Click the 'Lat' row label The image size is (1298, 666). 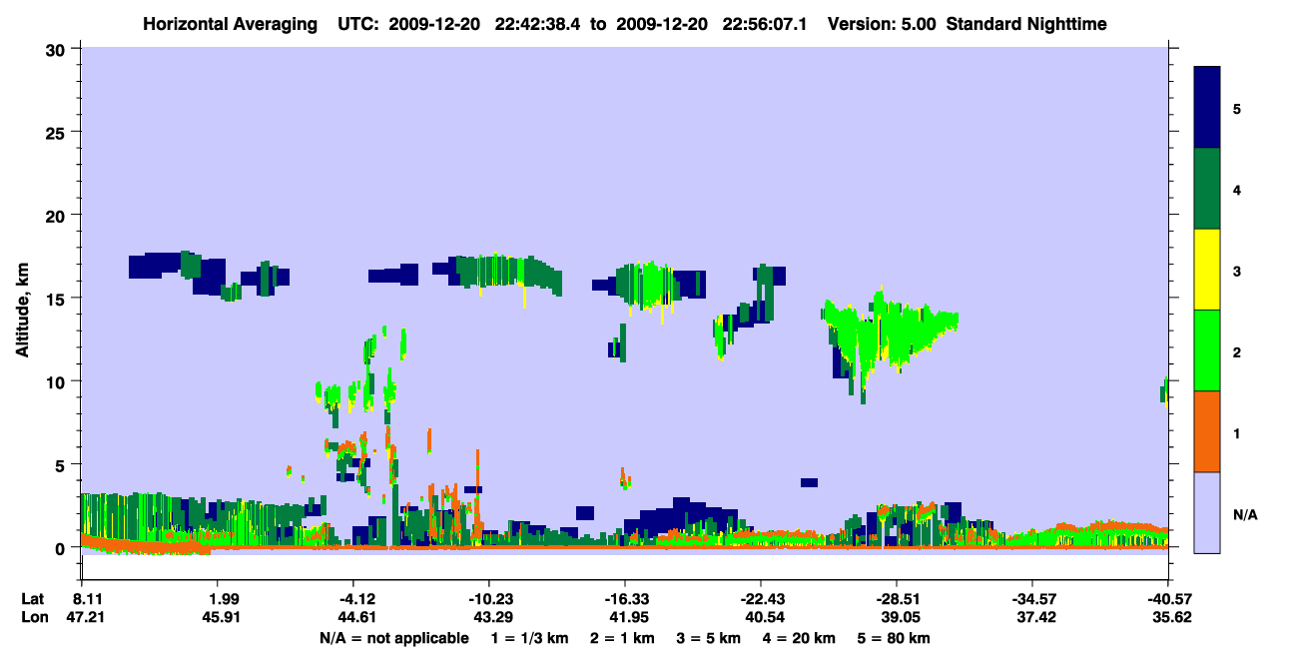click(33, 599)
